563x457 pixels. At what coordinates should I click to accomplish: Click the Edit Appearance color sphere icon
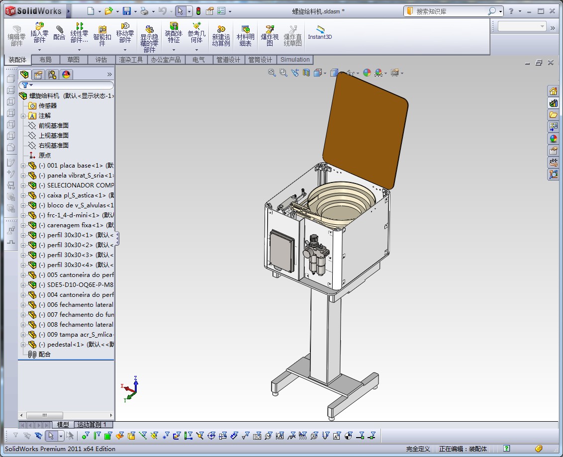(x=367, y=73)
